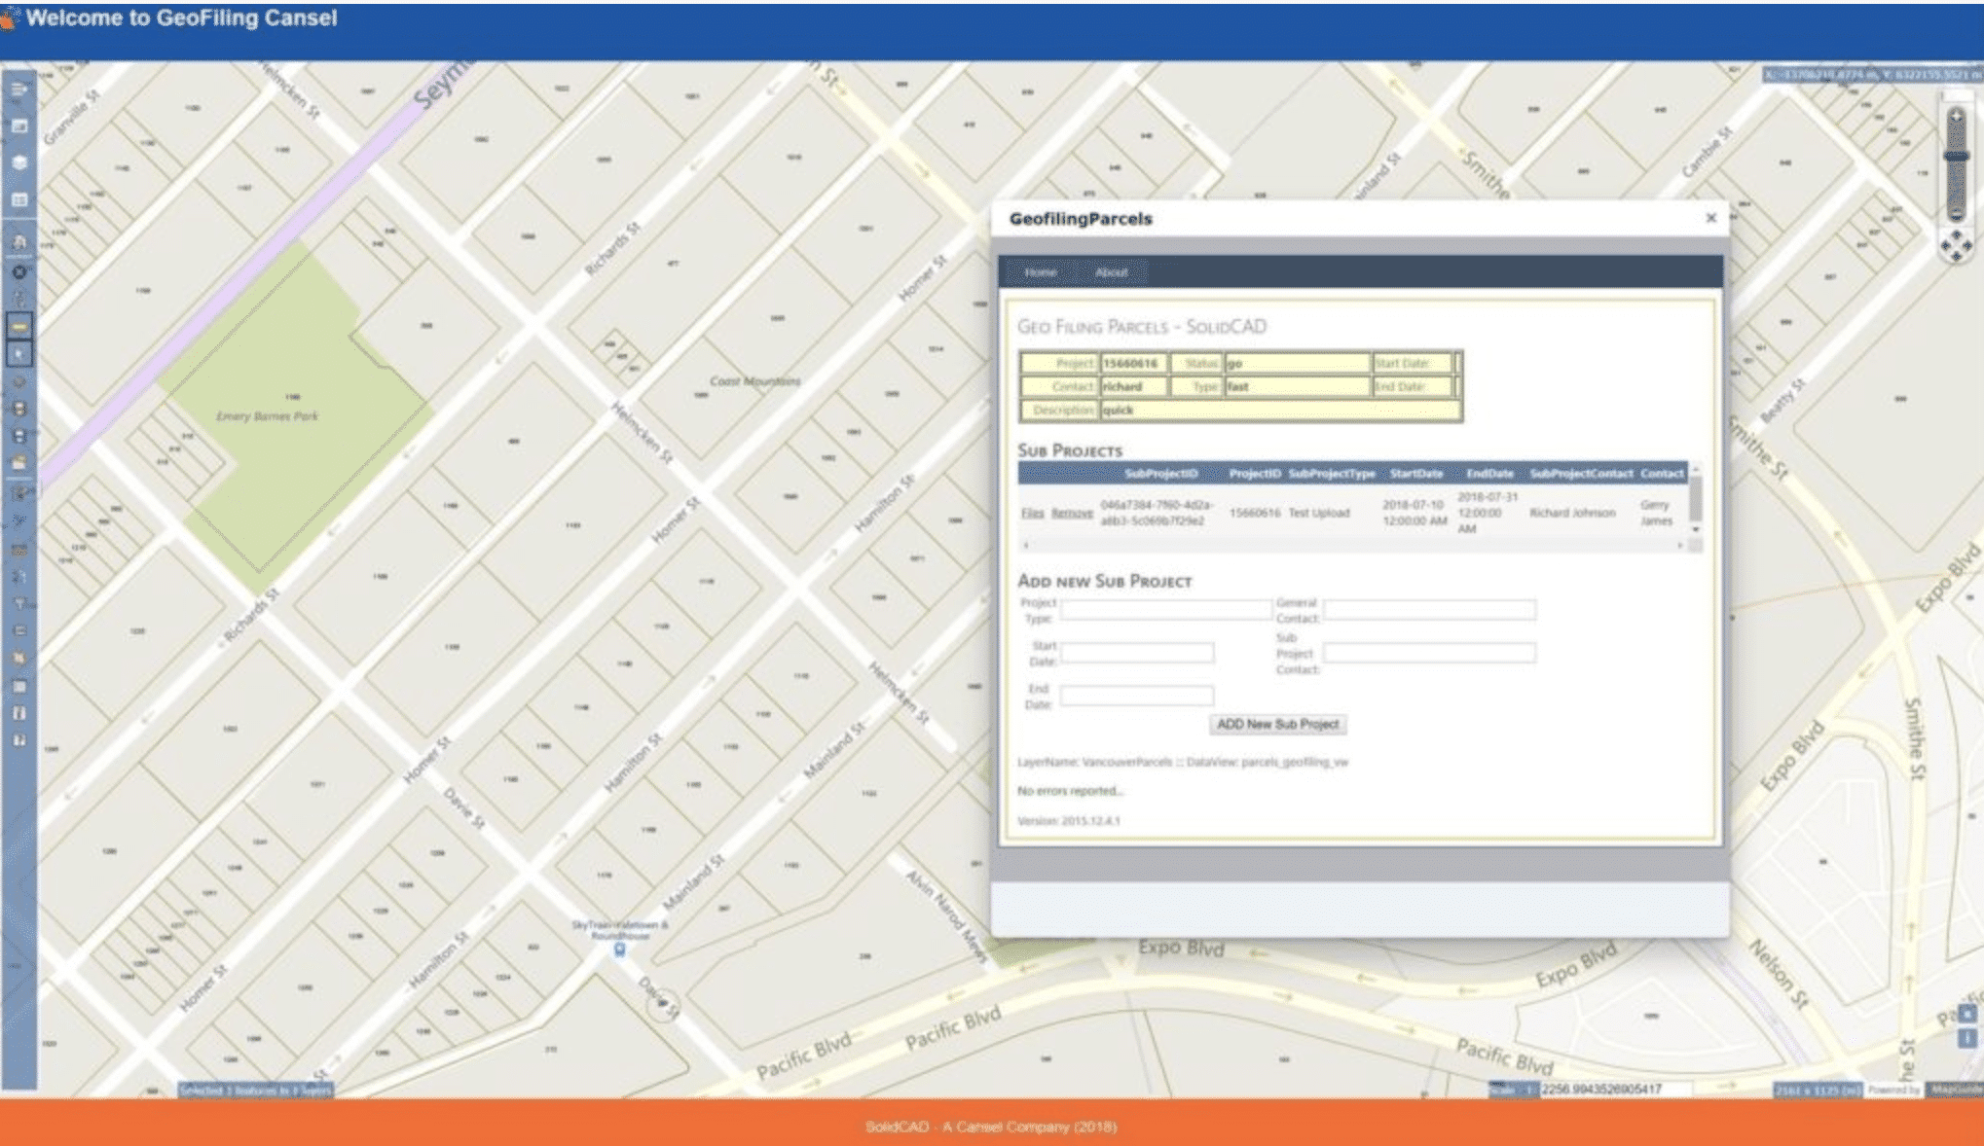Click the Test Upload cell in sub projects
This screenshot has width=1984, height=1146.
click(1318, 513)
